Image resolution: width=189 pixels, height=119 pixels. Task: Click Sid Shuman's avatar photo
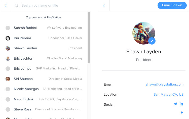[x=8, y=79]
